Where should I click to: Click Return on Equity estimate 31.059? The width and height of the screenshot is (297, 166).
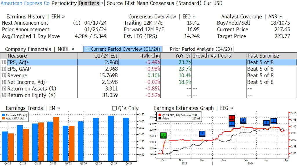pyautogui.click(x=110, y=95)
